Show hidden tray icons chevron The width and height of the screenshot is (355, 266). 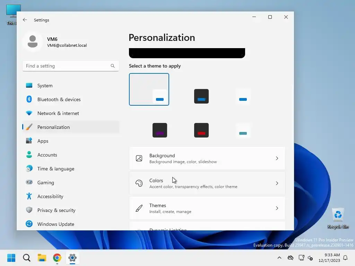click(x=279, y=258)
